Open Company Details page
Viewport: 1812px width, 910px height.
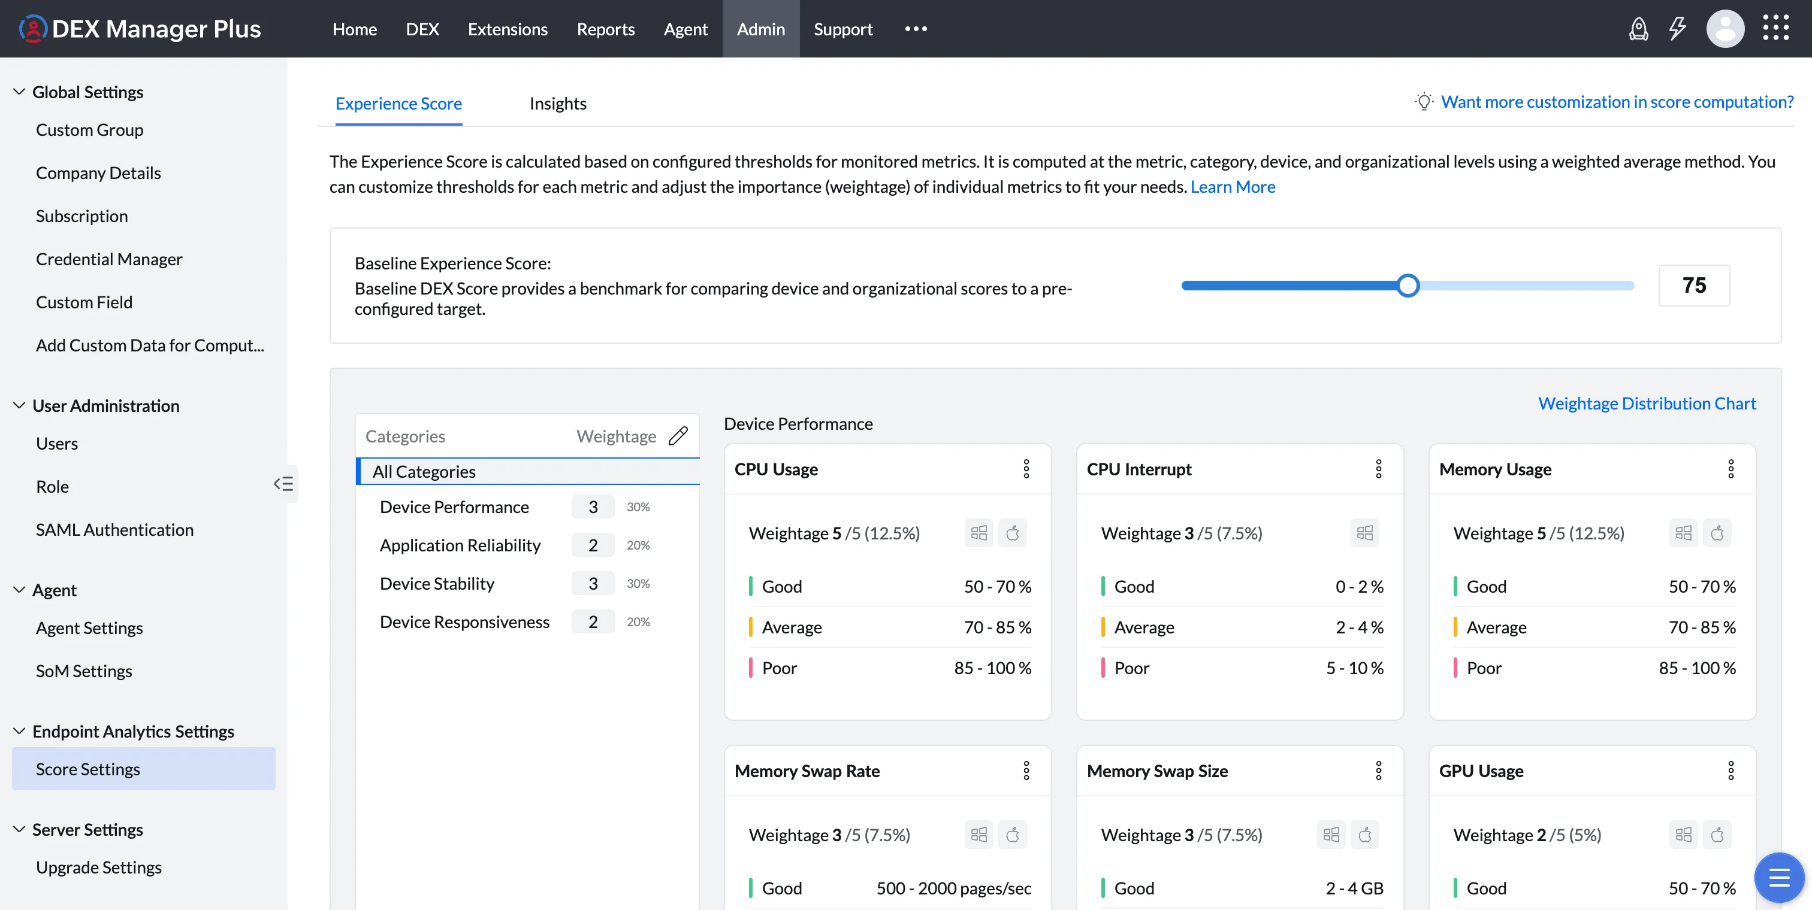[x=98, y=173]
